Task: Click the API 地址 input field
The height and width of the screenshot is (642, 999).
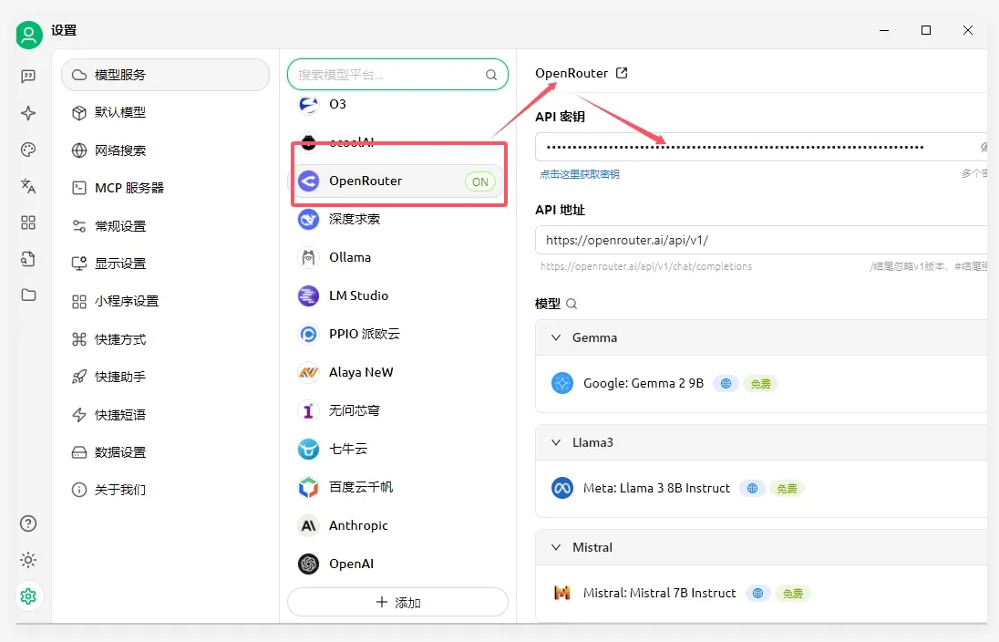Action: pos(757,241)
